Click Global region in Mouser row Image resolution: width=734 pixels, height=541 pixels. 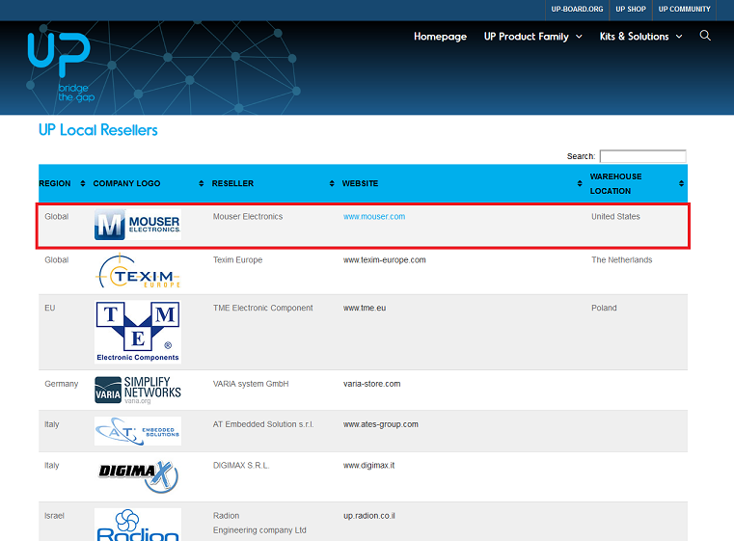(x=56, y=217)
